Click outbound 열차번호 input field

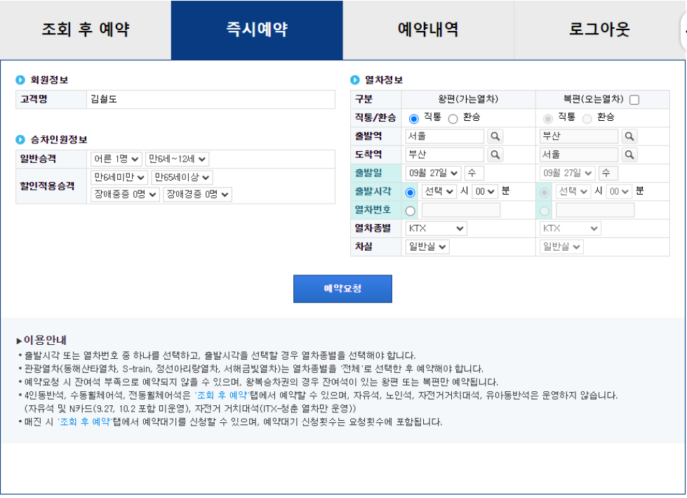pos(461,210)
